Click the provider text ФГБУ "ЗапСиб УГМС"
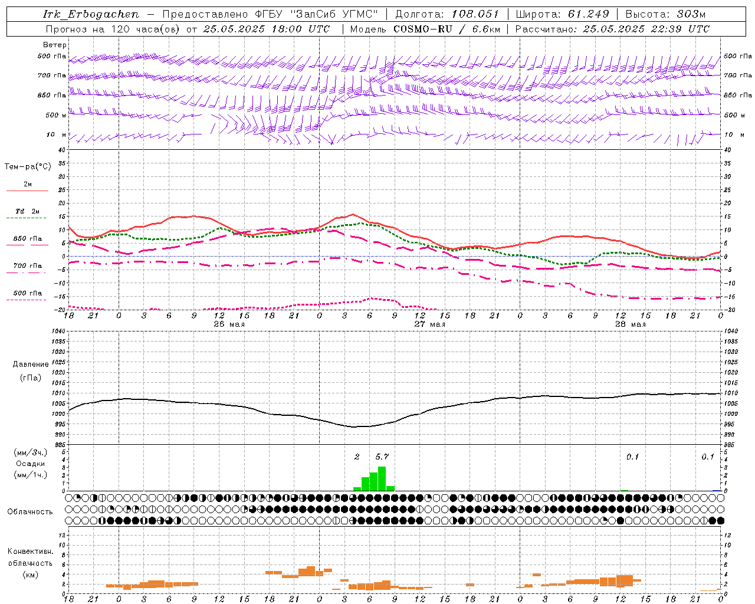The image size is (755, 604). [x=317, y=14]
